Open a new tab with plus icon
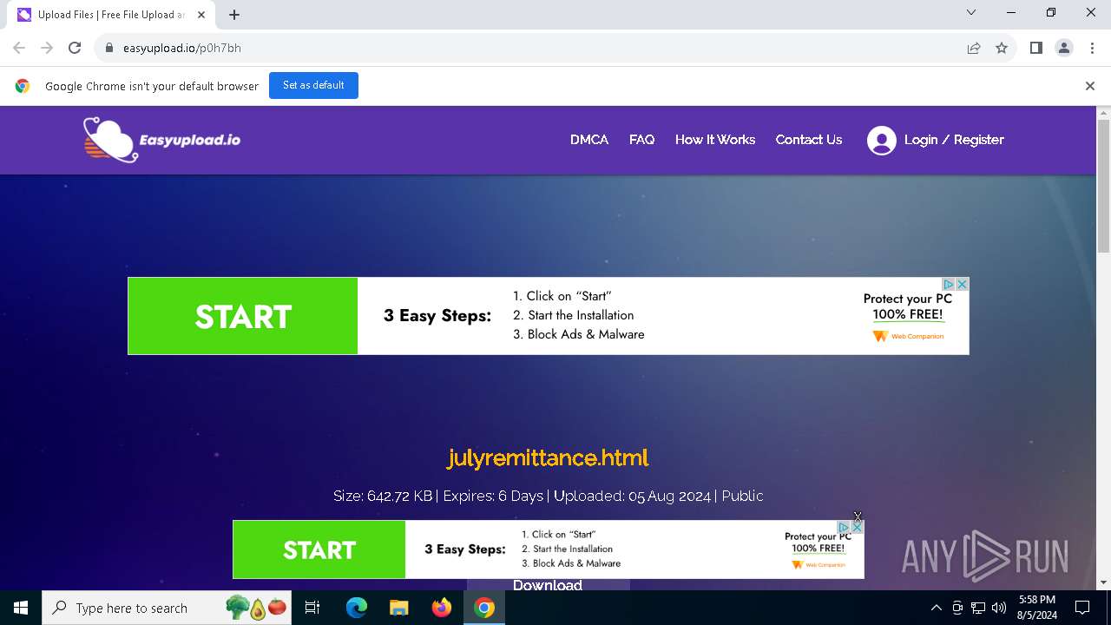This screenshot has height=625, width=1111. tap(234, 15)
